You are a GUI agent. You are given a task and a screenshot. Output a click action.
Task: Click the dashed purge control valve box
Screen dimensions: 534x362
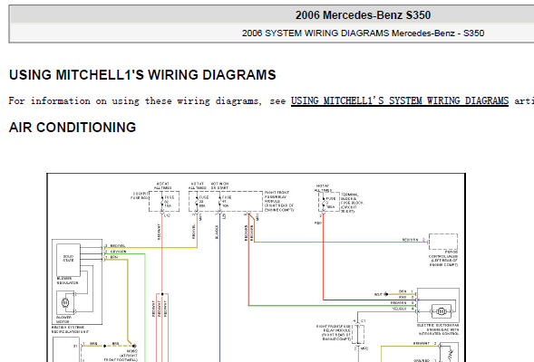[x=443, y=242]
